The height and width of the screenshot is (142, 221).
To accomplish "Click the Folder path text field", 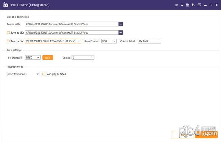I will pyautogui.click(x=72, y=24).
